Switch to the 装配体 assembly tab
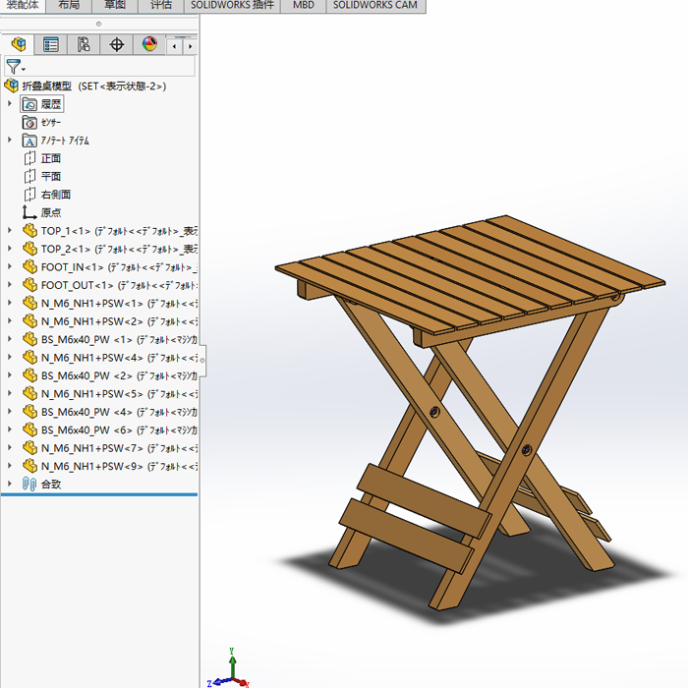The height and width of the screenshot is (688, 688). (23, 5)
